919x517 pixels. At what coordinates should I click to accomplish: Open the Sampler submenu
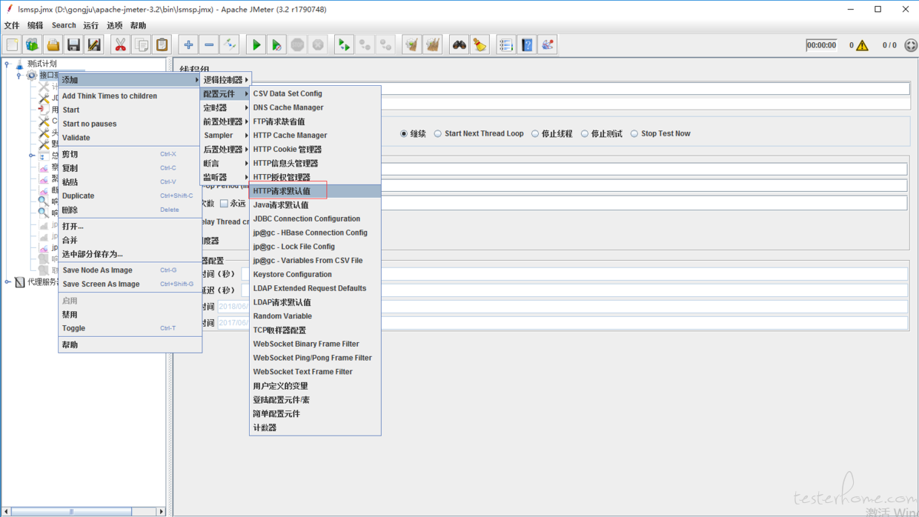pos(226,136)
